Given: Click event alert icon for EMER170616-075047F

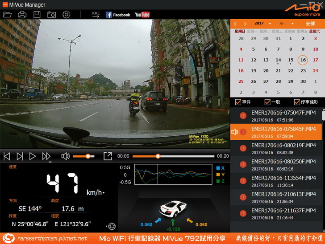Looking at the screenshot, I should coord(243,116).
